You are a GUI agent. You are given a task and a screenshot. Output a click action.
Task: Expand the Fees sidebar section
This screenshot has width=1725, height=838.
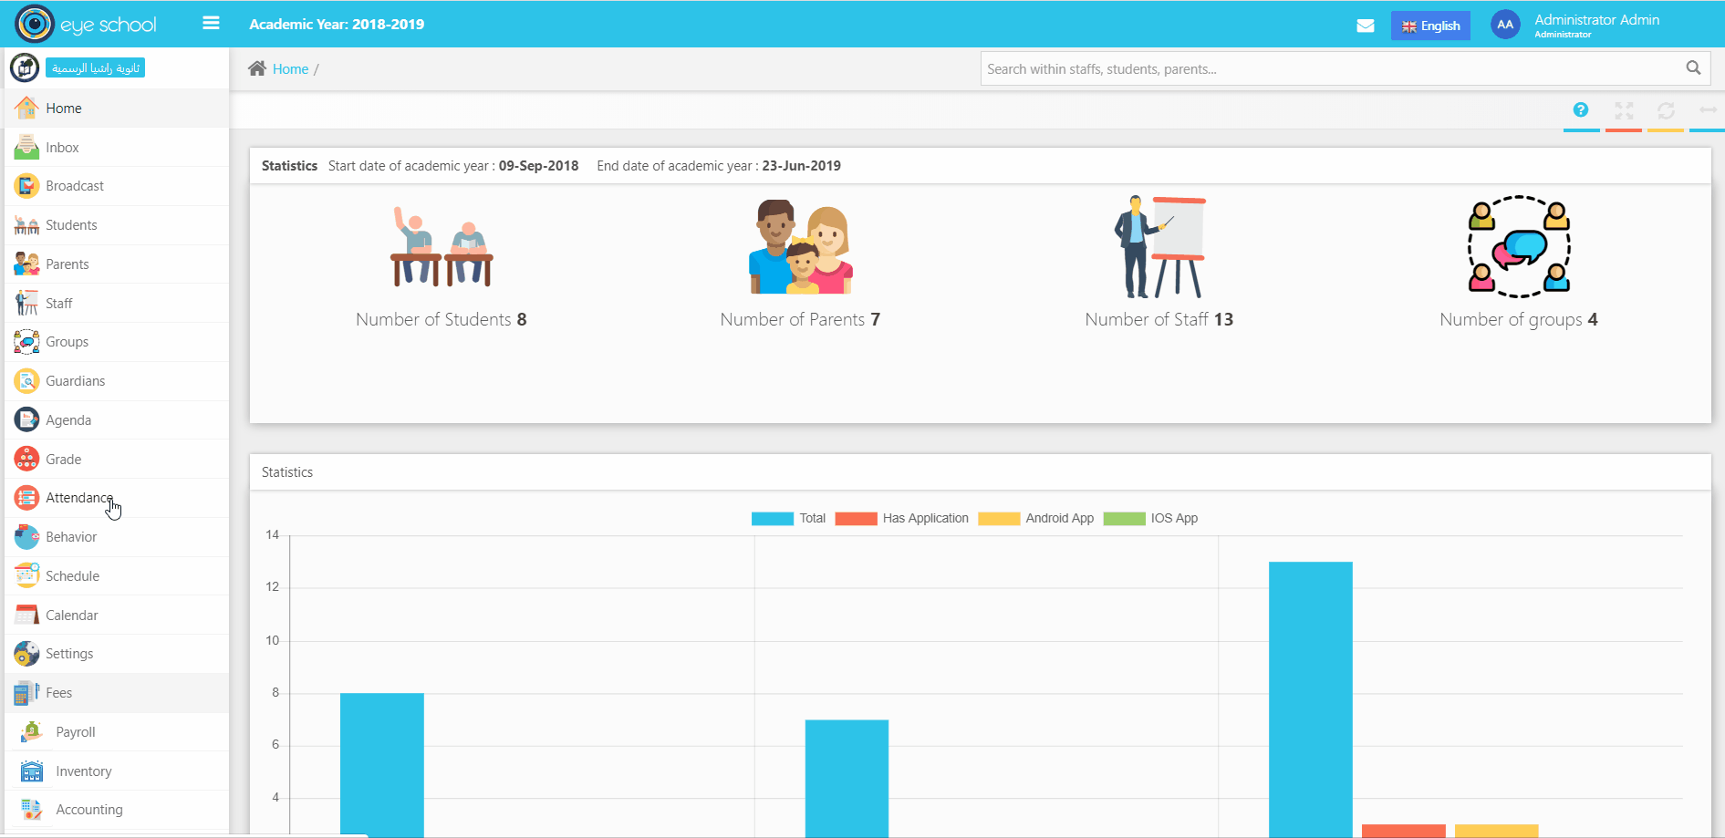pos(117,693)
